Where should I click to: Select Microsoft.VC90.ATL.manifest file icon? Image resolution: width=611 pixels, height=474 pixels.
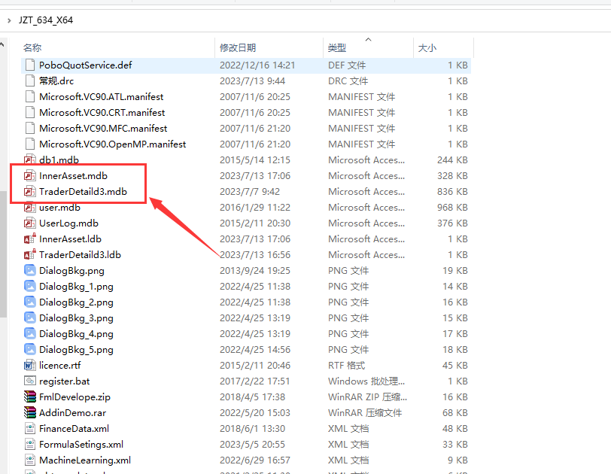30,96
